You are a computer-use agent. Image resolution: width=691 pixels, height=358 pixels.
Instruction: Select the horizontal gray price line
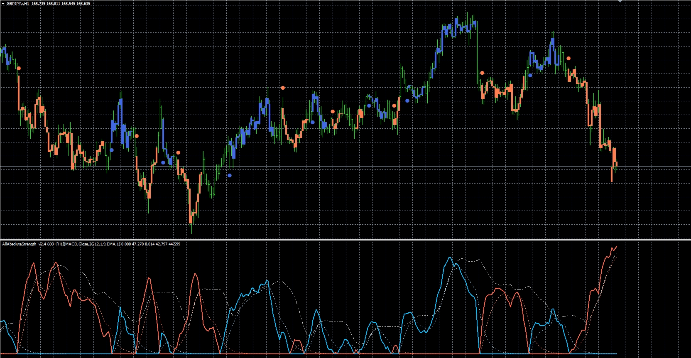345,167
